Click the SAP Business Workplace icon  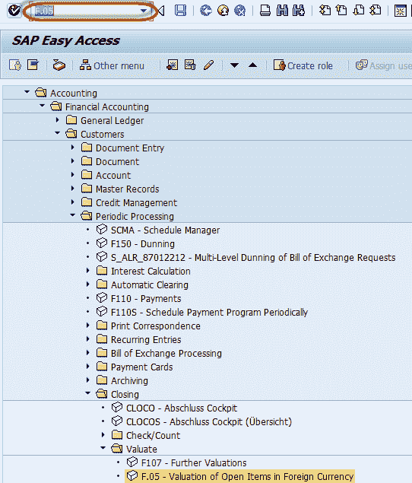point(59,65)
